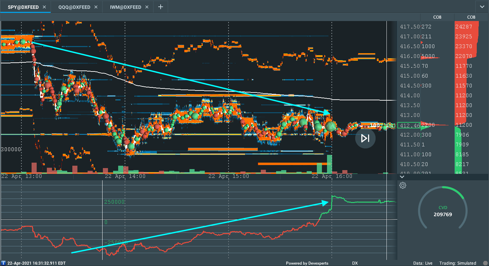Select the 413.00 price row
This screenshot has width=489, height=266.
410,115
